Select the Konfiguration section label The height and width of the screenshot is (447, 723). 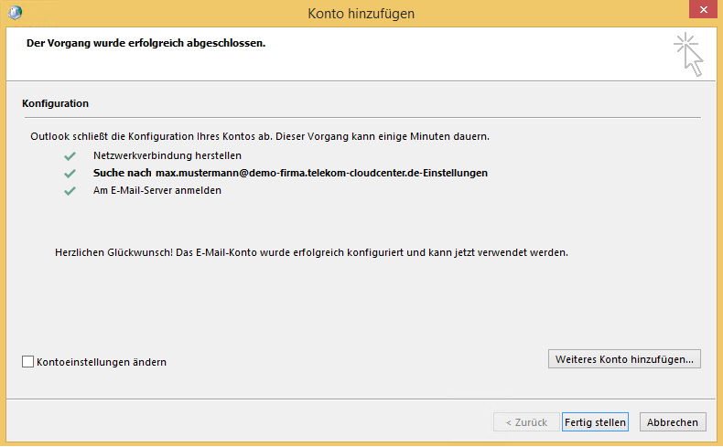click(x=55, y=104)
